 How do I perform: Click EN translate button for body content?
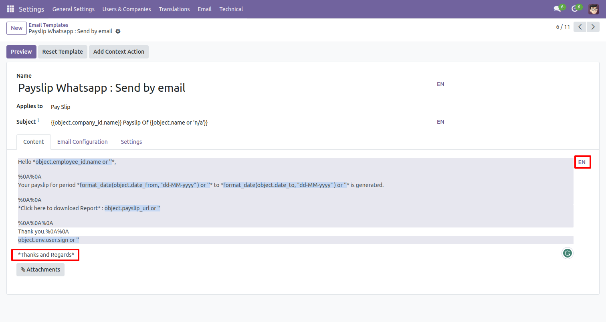[582, 162]
